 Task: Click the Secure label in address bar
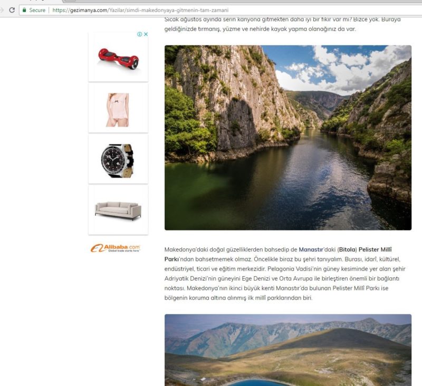coord(37,10)
